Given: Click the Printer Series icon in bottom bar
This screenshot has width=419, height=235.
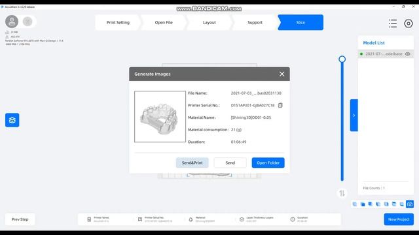Looking at the screenshot, I should 89,219.
